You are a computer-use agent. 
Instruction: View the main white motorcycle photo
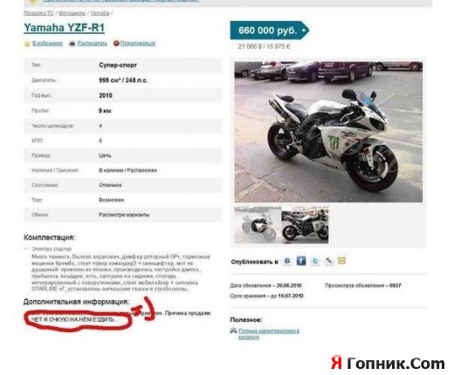pos(328,132)
